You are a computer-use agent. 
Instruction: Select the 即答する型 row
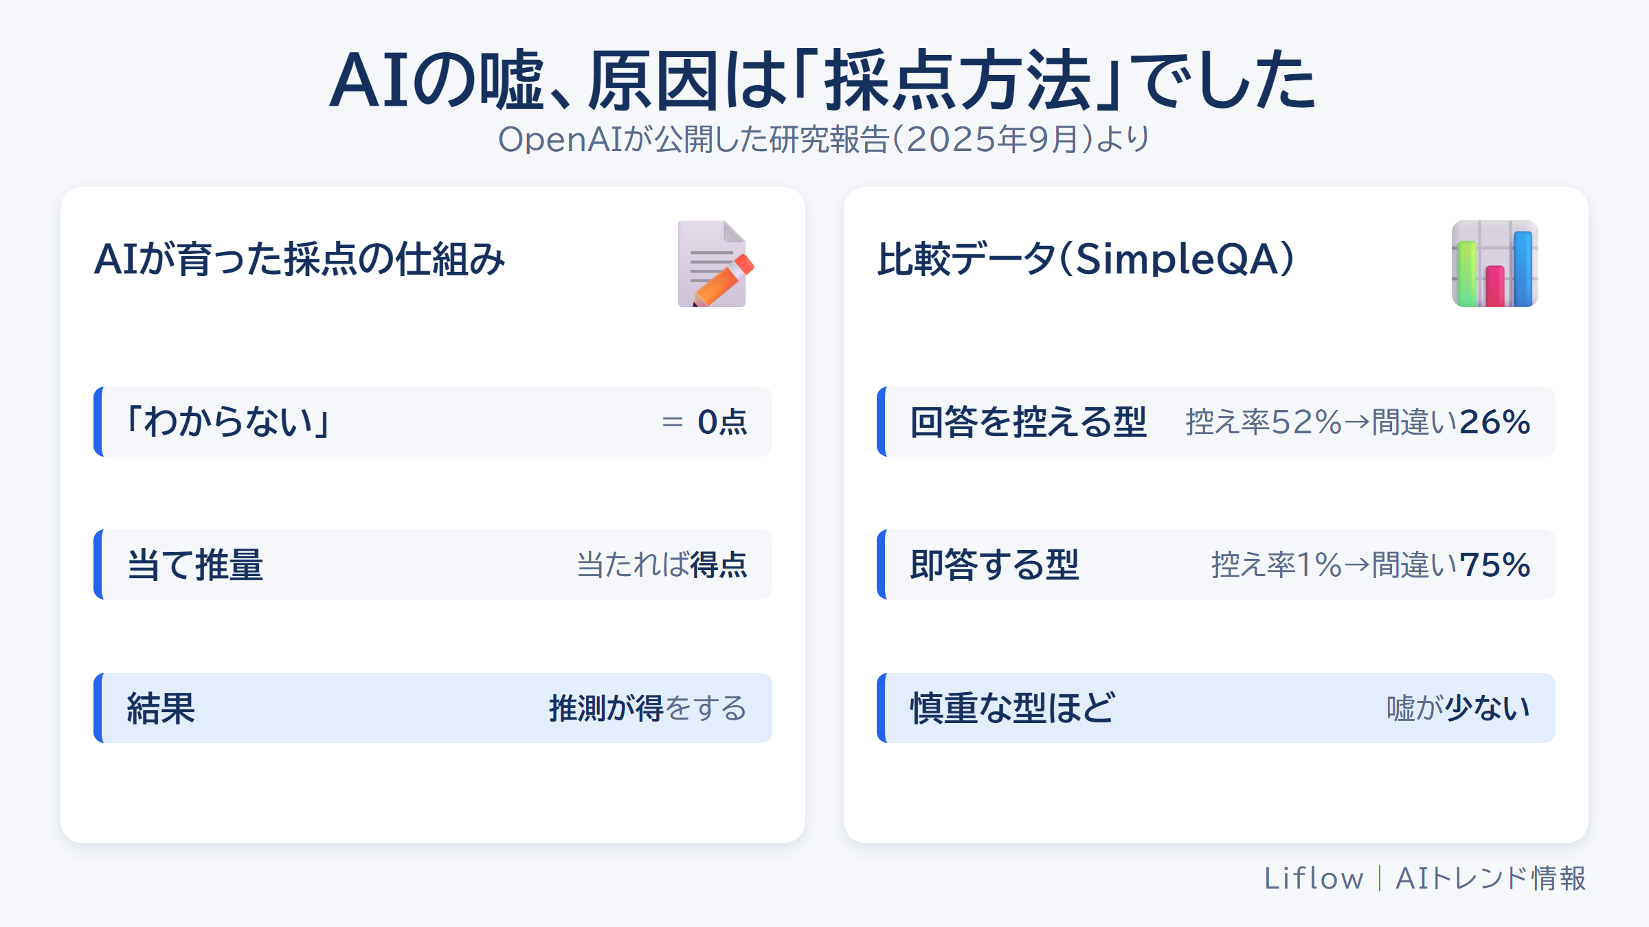point(1216,564)
